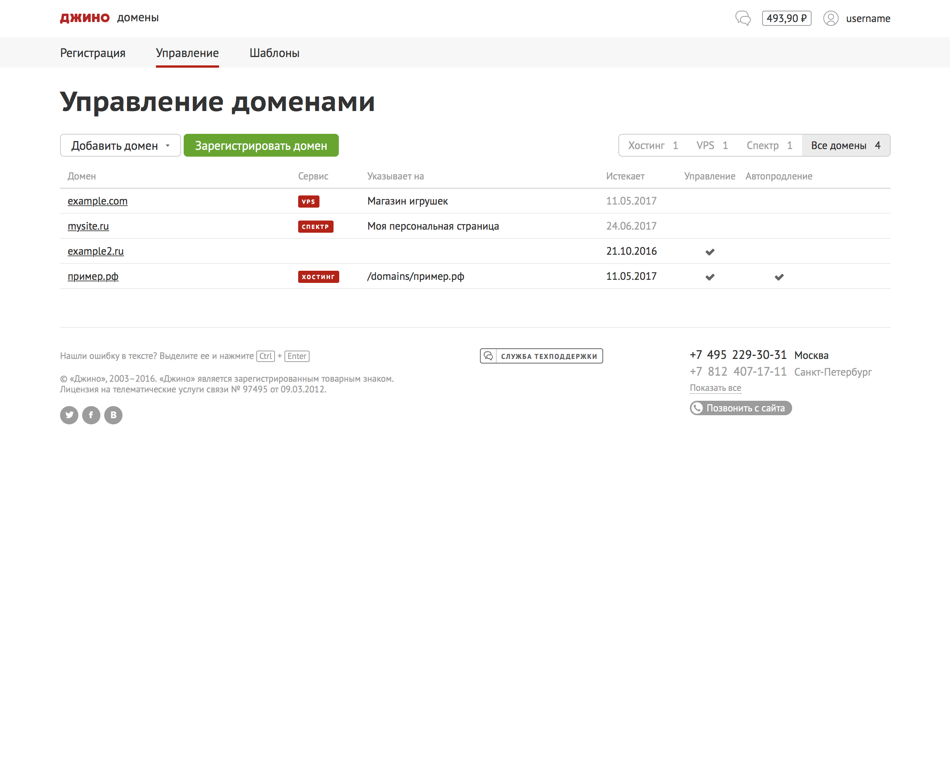Click the Зарегистрировать домен button
The height and width of the screenshot is (781, 950).
261,145
